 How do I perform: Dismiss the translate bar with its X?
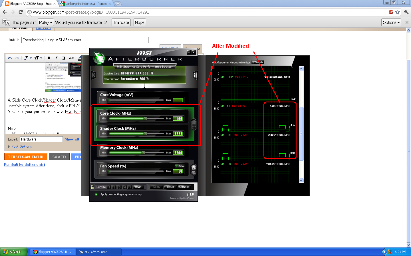pos(407,22)
